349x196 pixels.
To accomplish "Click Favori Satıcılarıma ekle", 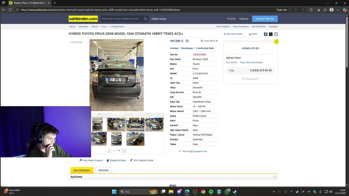I will (251, 63).
